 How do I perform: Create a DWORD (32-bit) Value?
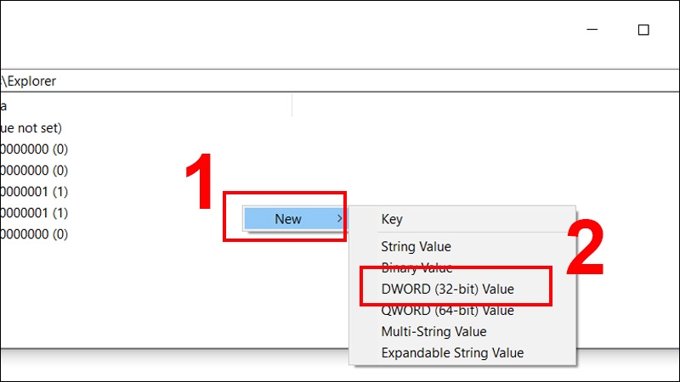[447, 289]
